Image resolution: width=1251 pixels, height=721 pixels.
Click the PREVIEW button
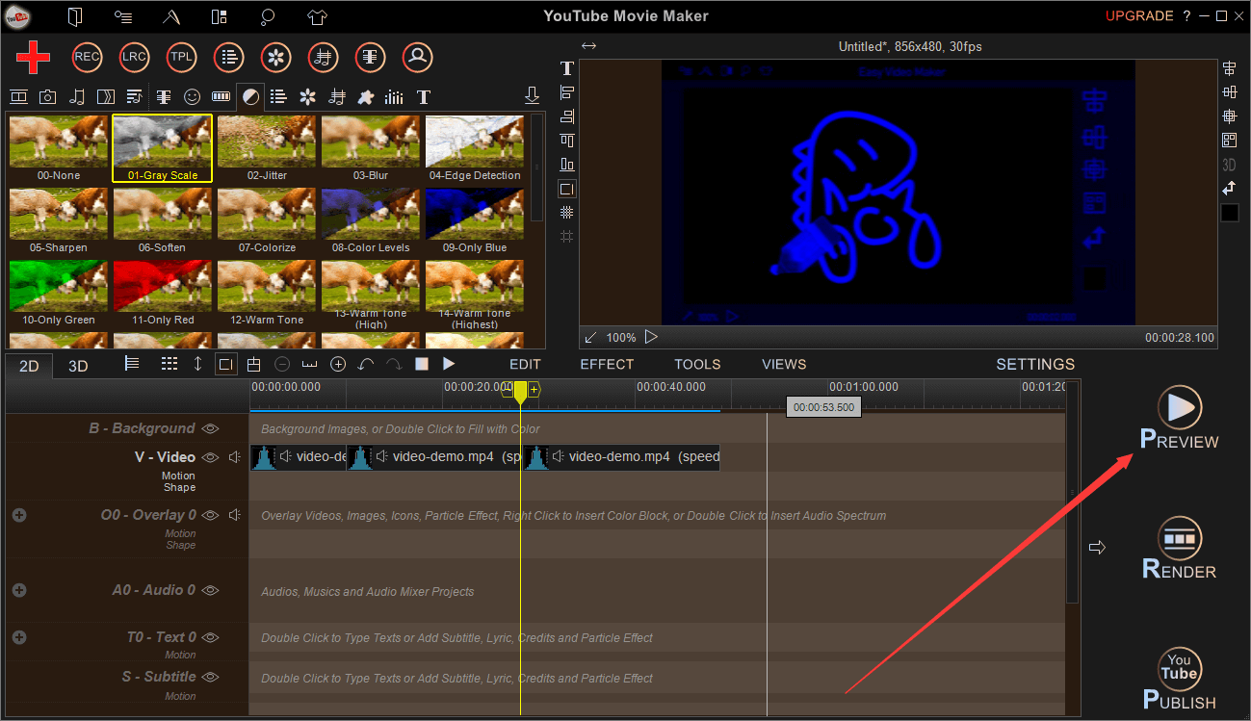click(1180, 417)
